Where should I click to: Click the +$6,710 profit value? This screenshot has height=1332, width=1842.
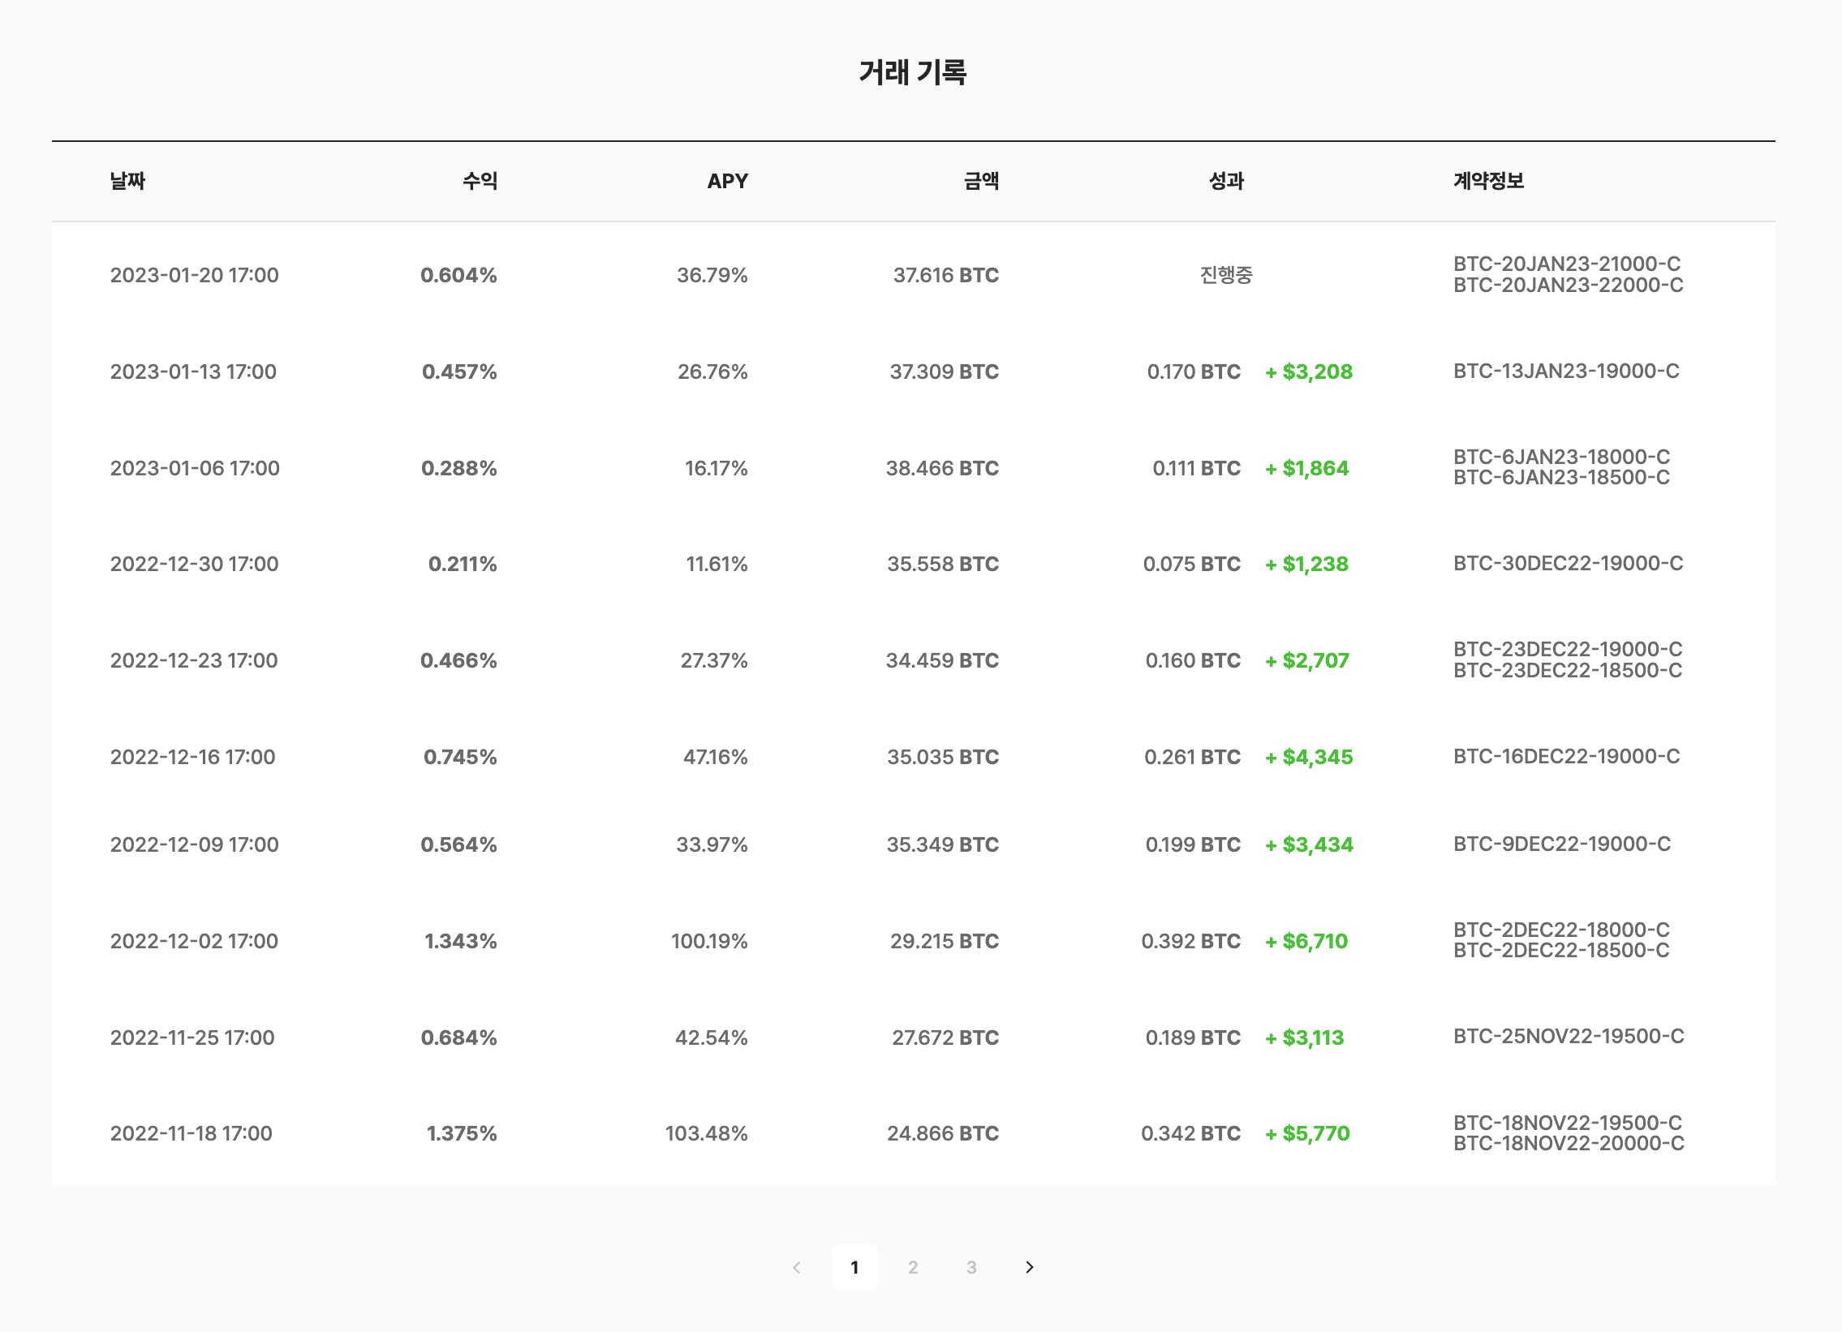tap(1306, 941)
